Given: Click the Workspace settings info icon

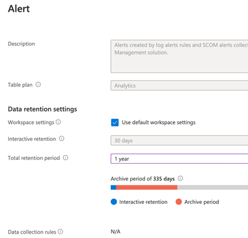Looking at the screenshot, I should tap(58, 122).
